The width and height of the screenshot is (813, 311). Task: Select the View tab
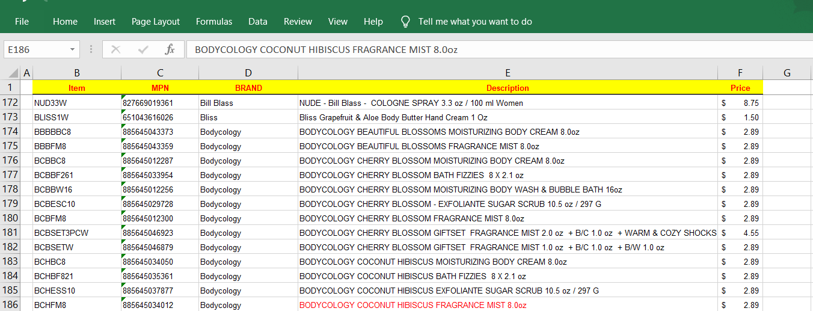pyautogui.click(x=338, y=22)
